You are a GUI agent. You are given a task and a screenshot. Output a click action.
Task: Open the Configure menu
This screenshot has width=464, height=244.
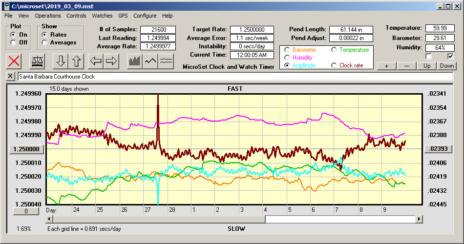click(145, 16)
